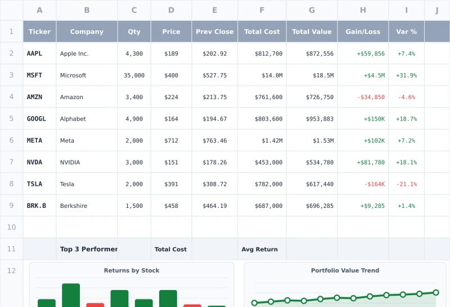The image size is (450, 307).
Task: Select total value cell $953,883
Action: (x=312, y=119)
